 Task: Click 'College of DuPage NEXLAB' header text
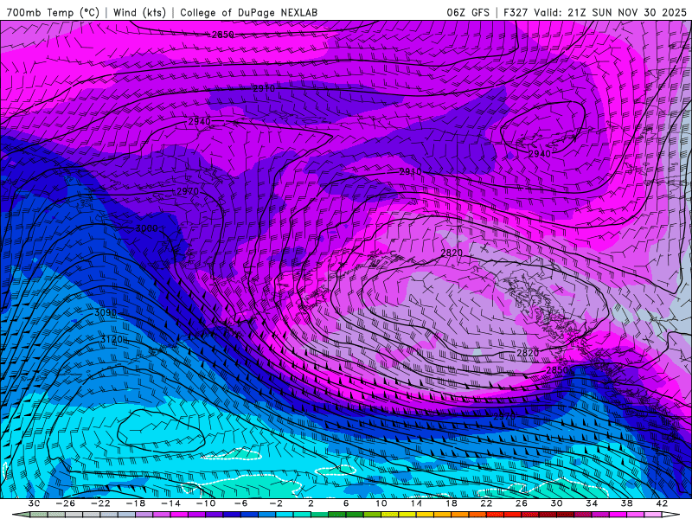(248, 12)
